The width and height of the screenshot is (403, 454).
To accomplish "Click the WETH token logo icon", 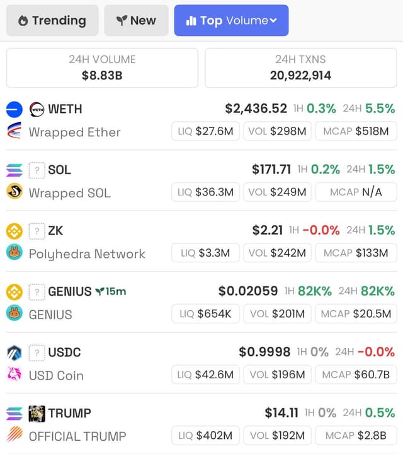I will 37,110.
